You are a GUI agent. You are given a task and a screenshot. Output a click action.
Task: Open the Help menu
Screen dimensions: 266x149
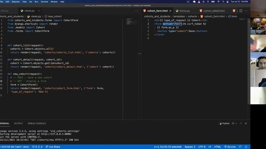click(x=62, y=2)
